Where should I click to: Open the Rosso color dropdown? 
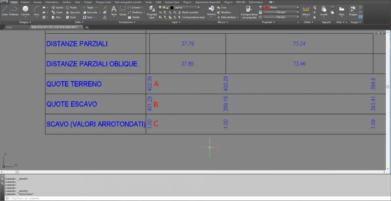pyautogui.click(x=282, y=8)
